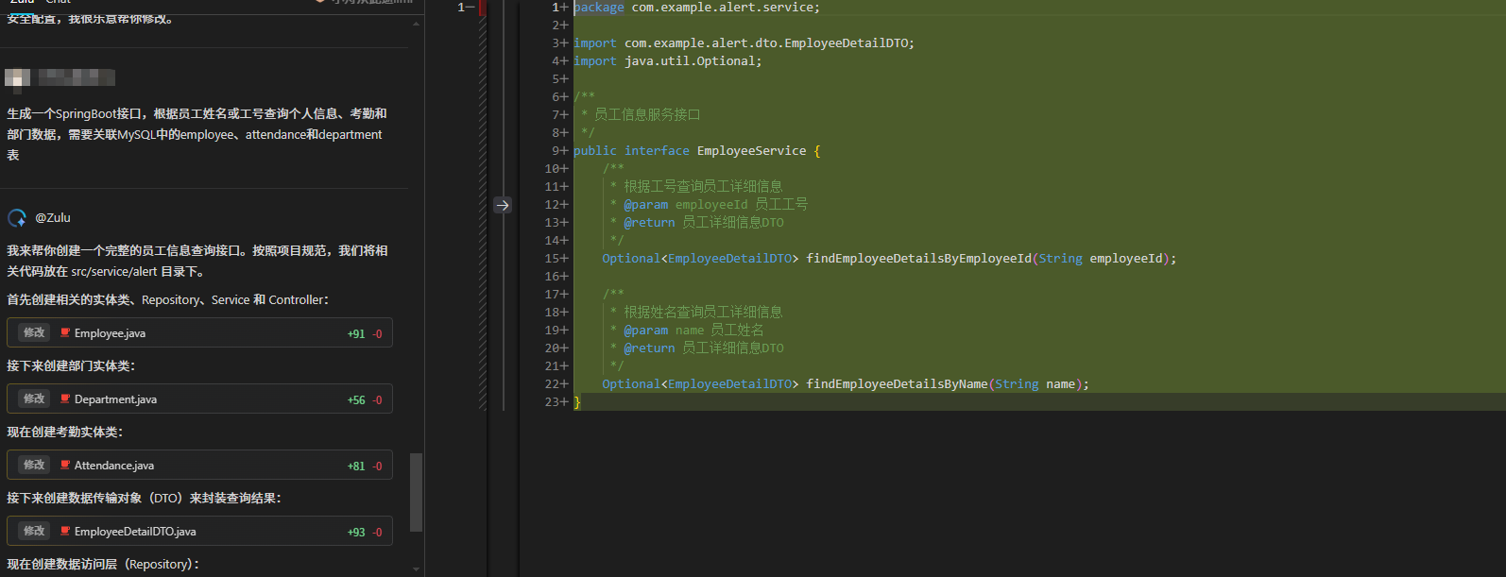The image size is (1506, 577).
Task: Click the 员工信息服务接口 comment line
Action: [641, 115]
